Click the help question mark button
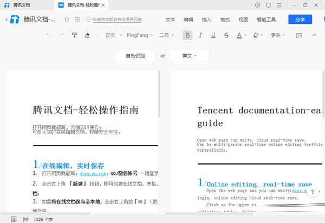 click(313, 192)
